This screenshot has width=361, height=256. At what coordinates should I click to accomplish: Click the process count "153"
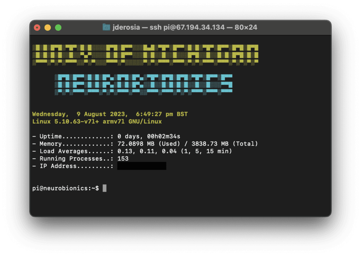pyautogui.click(x=123, y=159)
